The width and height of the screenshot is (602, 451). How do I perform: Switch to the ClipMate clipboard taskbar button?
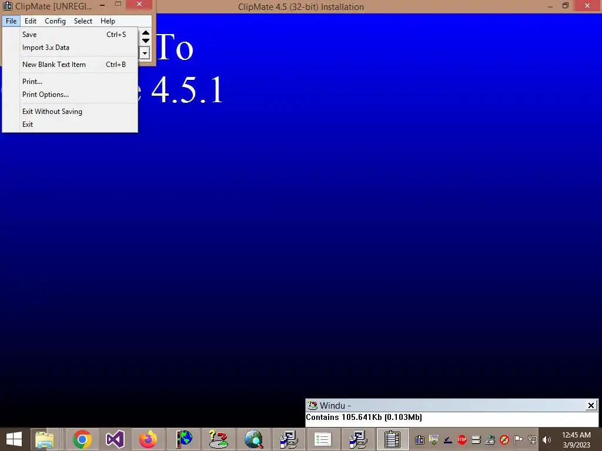point(392,439)
